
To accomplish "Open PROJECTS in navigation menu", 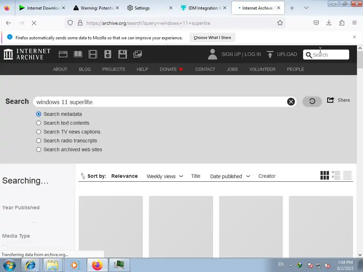I will [x=114, y=69].
